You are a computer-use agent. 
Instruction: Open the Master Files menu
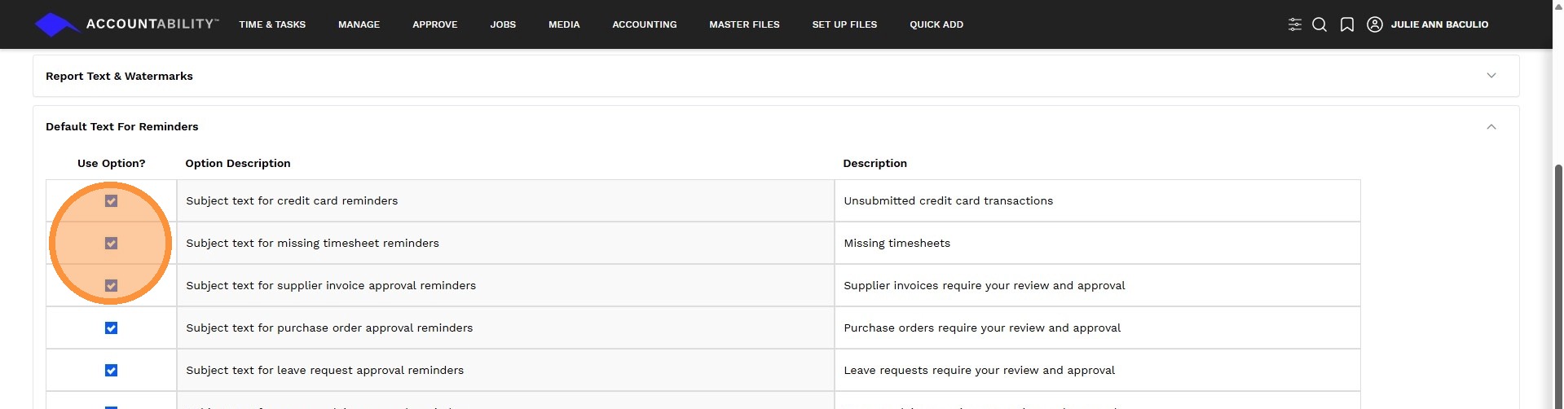pyautogui.click(x=744, y=24)
